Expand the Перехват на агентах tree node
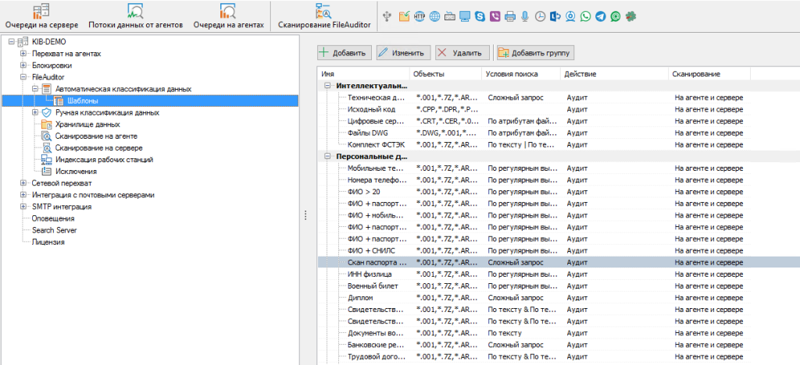 pos(23,53)
